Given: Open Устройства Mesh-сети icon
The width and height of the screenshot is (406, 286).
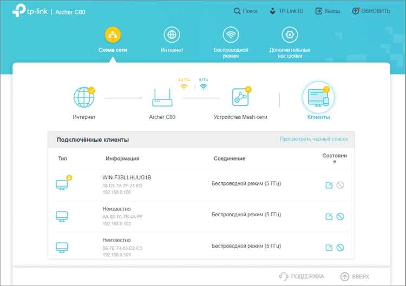Looking at the screenshot, I should coord(241,97).
